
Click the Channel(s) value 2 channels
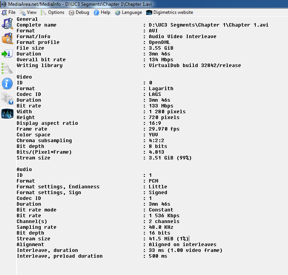(164, 221)
